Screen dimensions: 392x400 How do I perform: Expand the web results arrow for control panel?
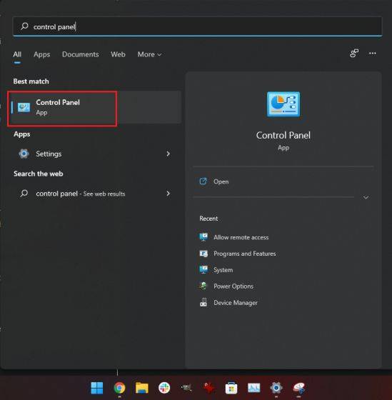(x=168, y=194)
